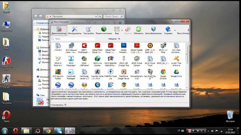
Task: Select the µTorrent program icon
Action: coord(58,46)
